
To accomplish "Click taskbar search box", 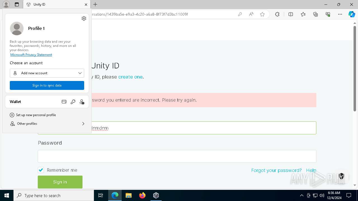I will (54, 195).
